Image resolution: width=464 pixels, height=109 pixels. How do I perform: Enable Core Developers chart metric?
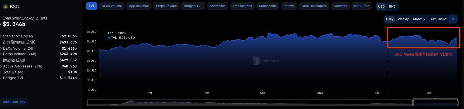click(x=314, y=6)
